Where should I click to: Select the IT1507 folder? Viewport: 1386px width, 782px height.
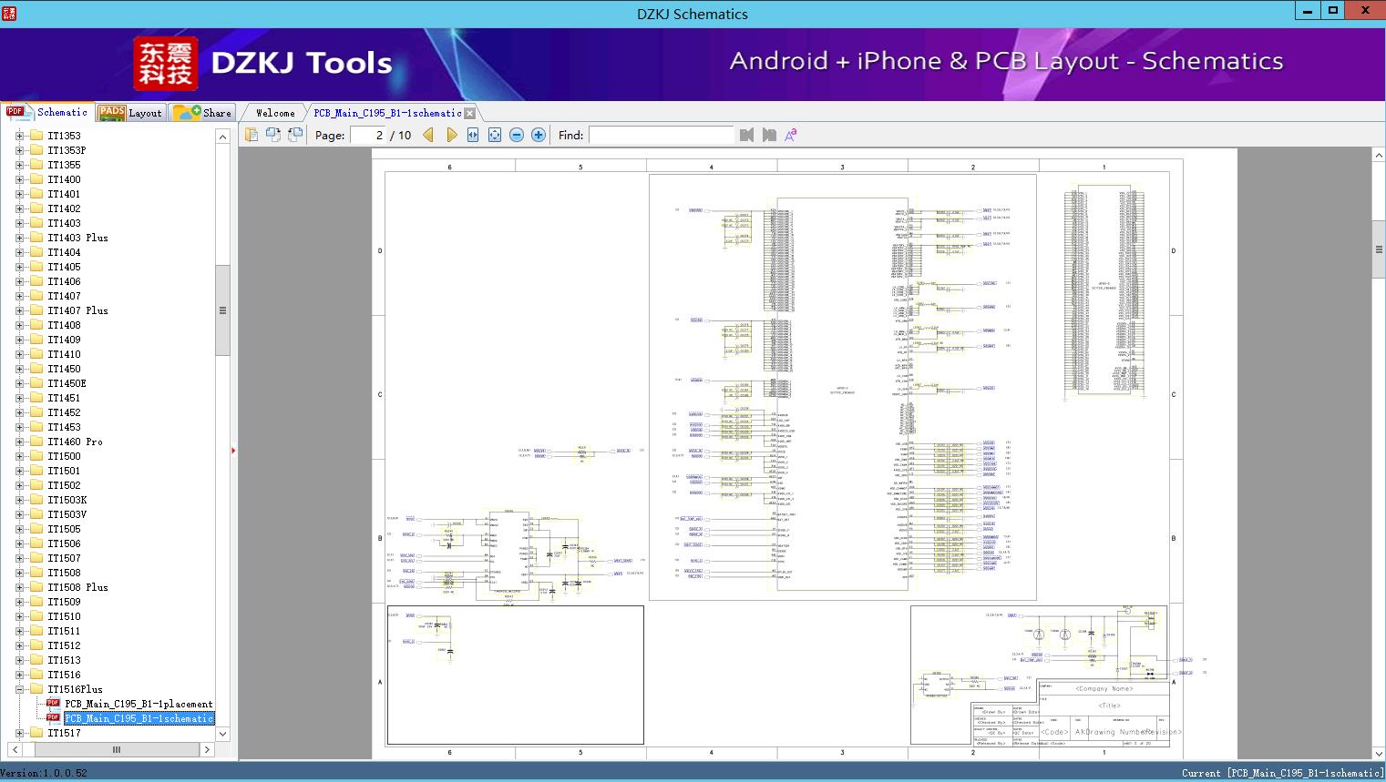coord(64,558)
